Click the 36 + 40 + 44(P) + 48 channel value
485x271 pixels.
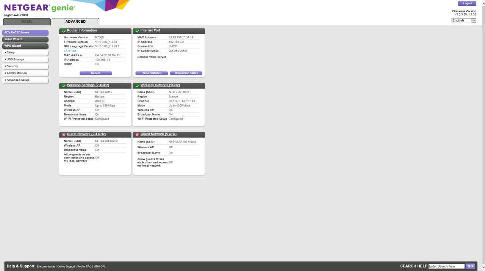click(182, 101)
